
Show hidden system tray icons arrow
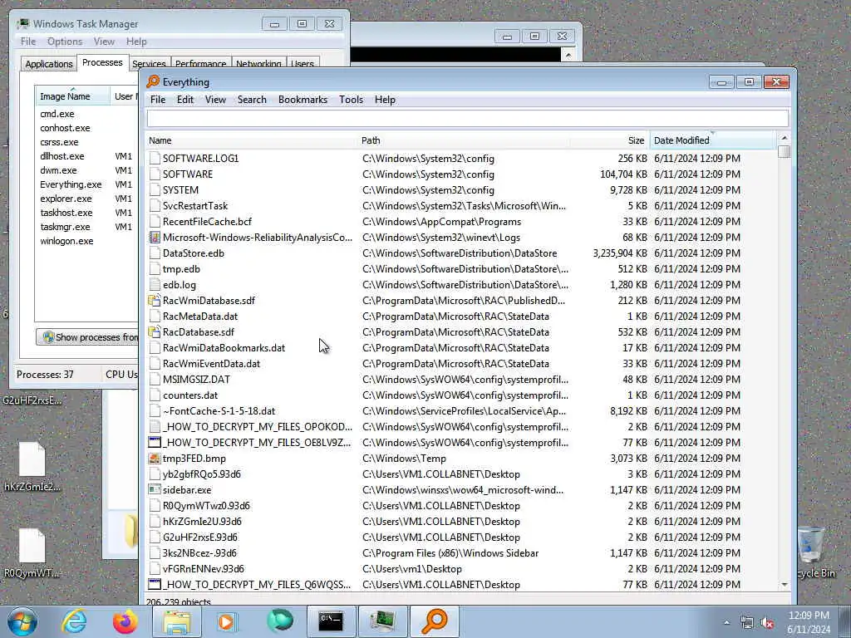[726, 623]
